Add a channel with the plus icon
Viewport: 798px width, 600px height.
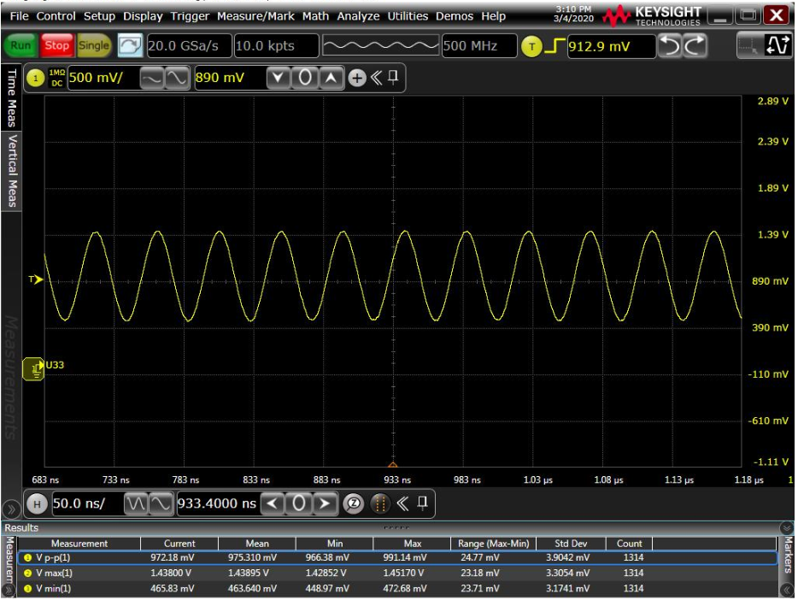[x=357, y=78]
